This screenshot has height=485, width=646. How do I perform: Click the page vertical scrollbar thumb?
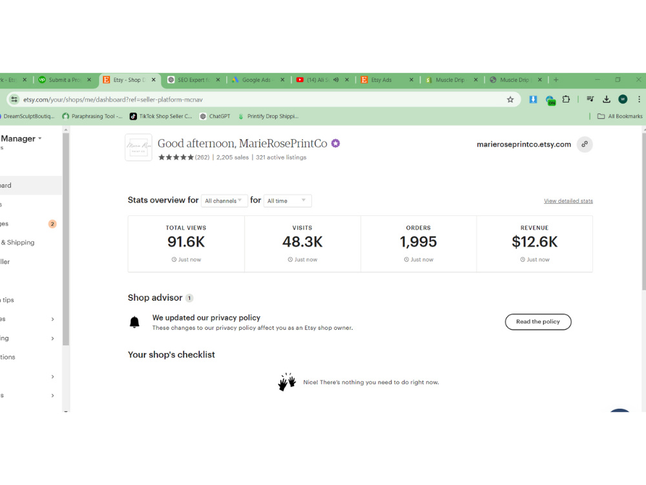pos(644,211)
